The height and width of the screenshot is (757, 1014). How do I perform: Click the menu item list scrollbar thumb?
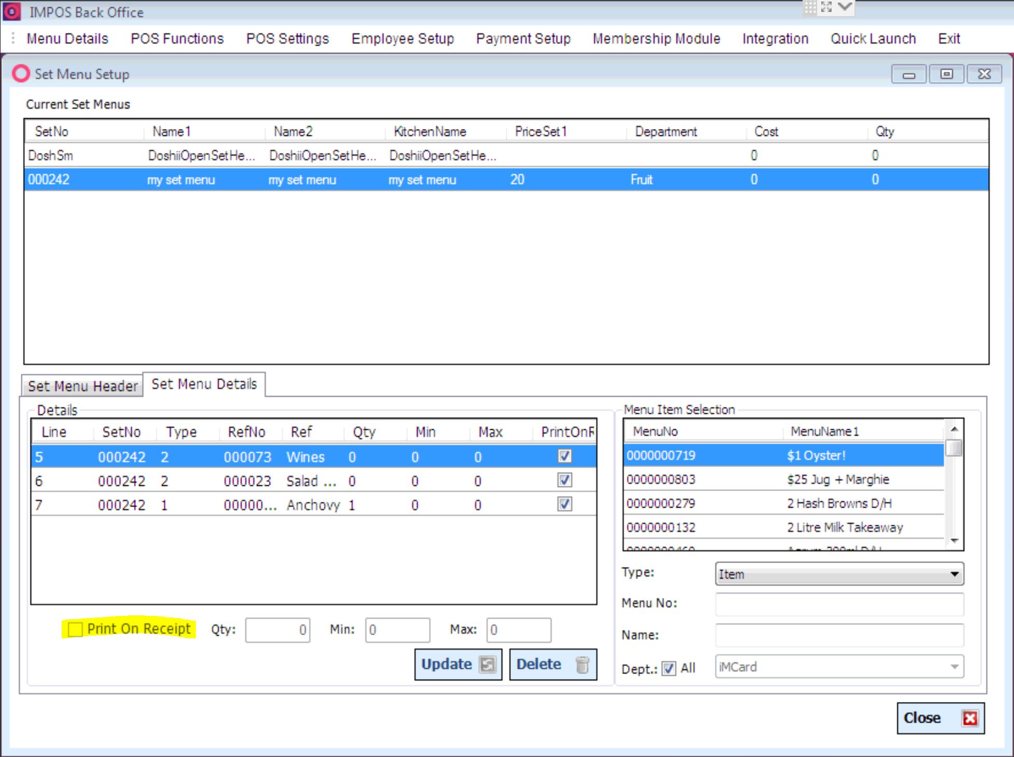954,447
